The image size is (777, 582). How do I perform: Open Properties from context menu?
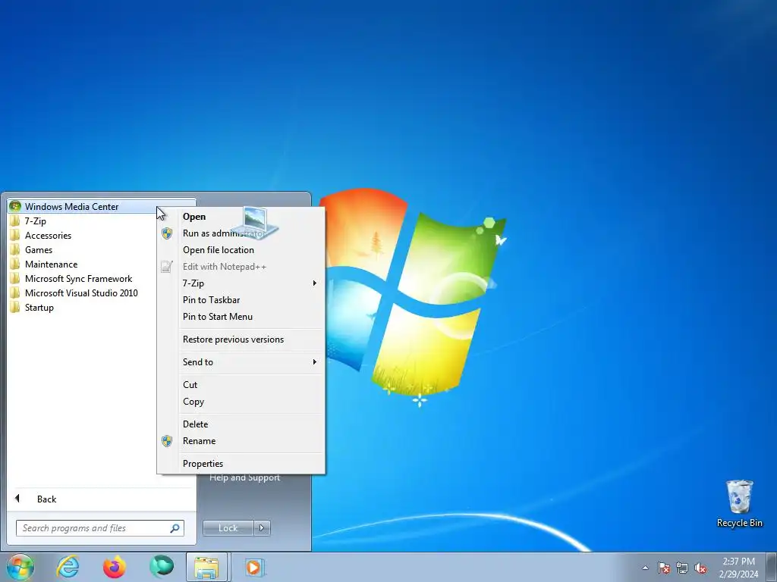tap(241, 464)
